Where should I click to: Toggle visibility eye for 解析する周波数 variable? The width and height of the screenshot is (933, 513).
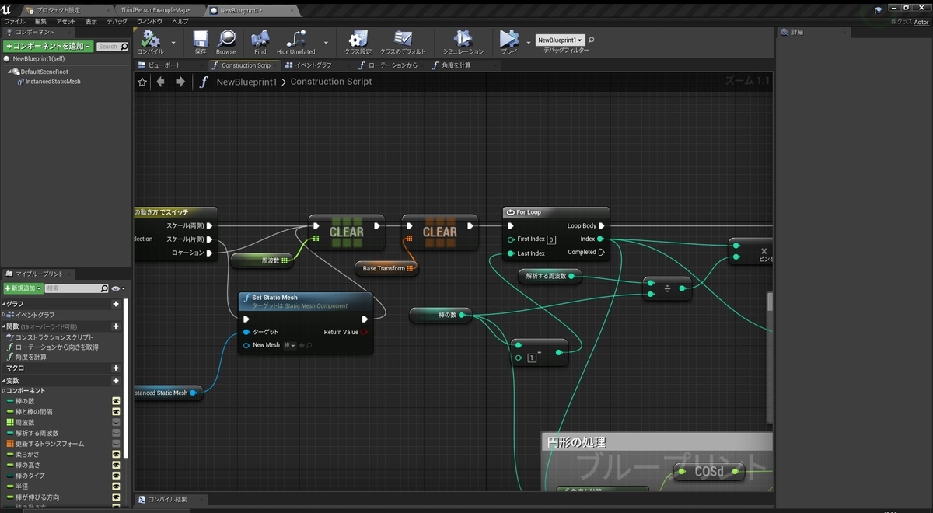tap(116, 433)
